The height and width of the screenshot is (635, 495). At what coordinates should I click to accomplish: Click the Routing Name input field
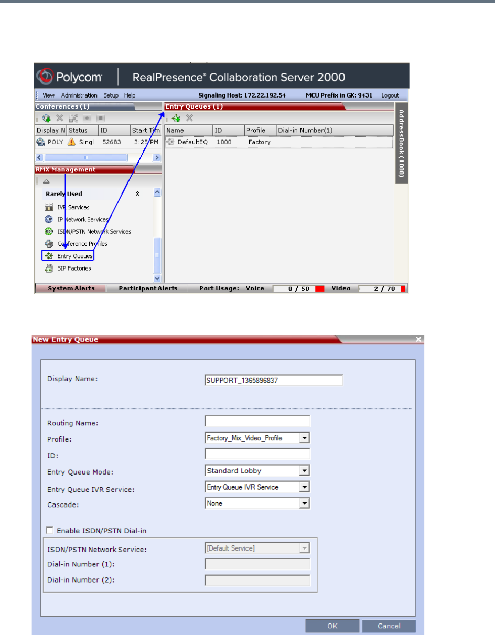point(257,421)
